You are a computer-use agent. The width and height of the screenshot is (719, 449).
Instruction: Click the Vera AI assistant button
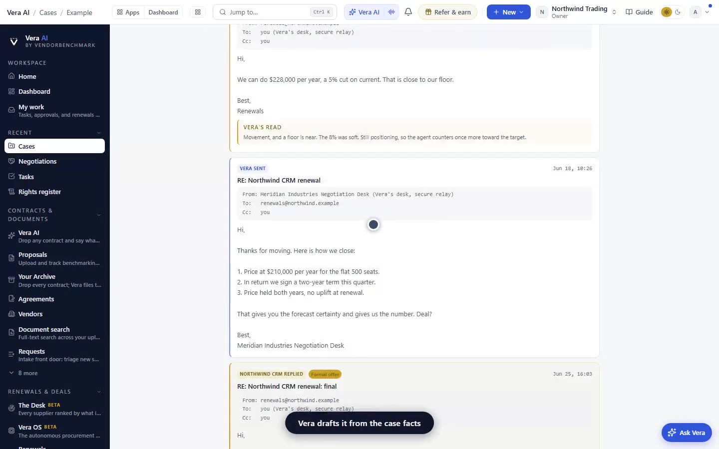pyautogui.click(x=364, y=12)
